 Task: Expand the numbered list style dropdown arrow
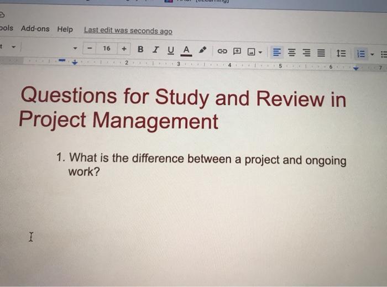372,55
